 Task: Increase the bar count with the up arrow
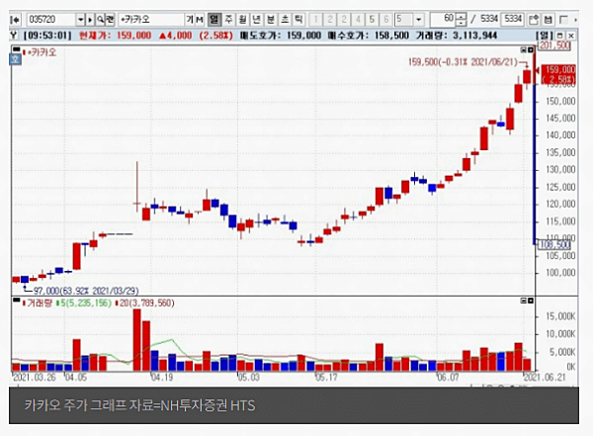[x=461, y=16]
